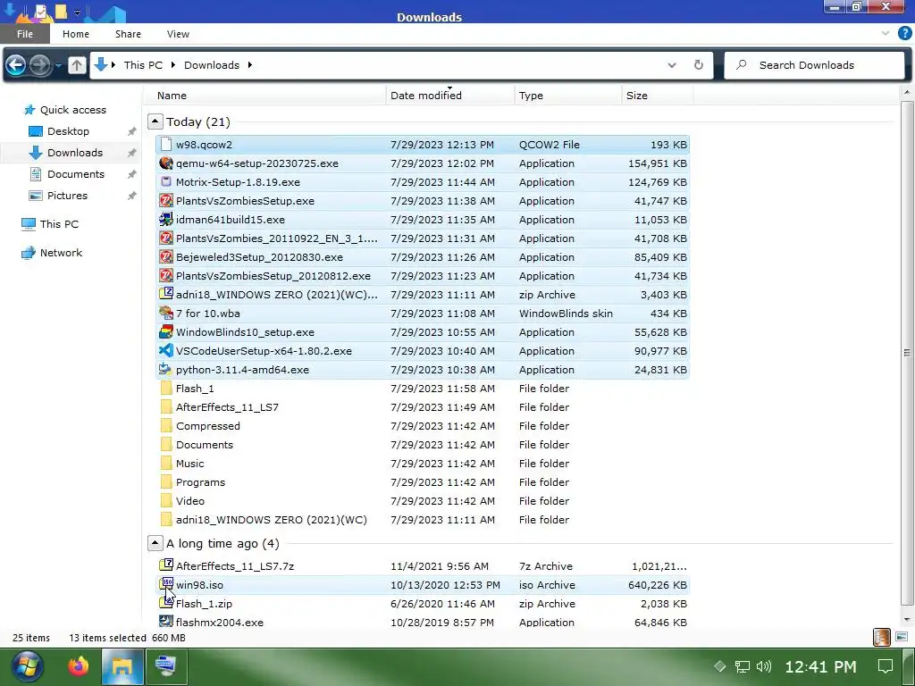
Task: Select the Compressed folder row
Action: tap(423, 425)
